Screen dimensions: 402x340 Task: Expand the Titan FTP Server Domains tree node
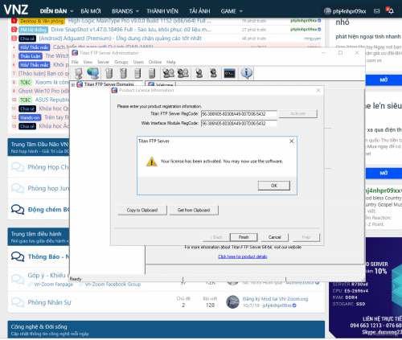point(73,84)
